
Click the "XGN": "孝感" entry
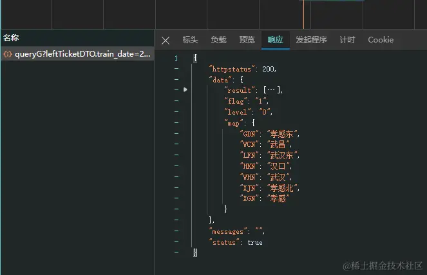(x=265, y=198)
